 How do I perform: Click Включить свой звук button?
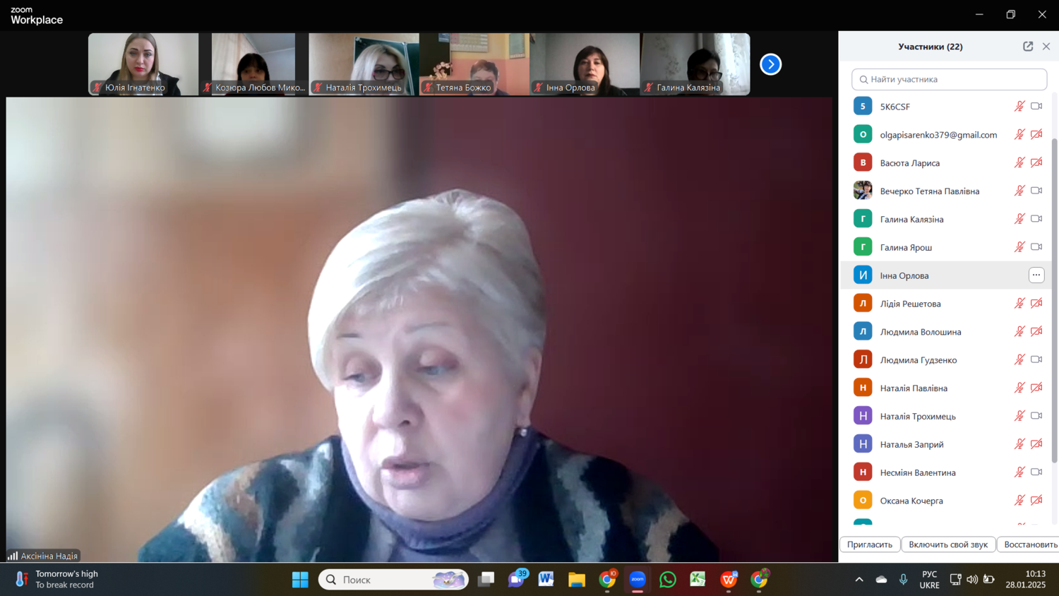(x=948, y=544)
